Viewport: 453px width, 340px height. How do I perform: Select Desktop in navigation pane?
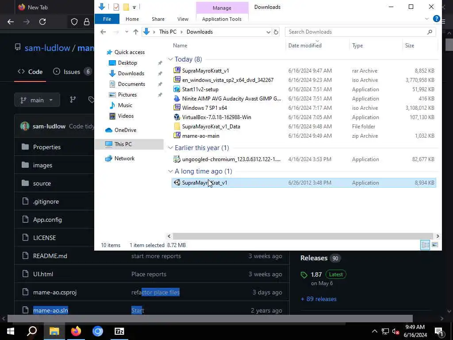pos(127,63)
